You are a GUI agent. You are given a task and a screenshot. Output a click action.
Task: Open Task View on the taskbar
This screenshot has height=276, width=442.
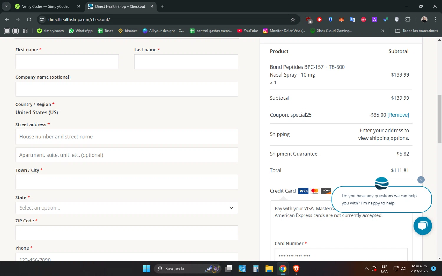coord(229,269)
